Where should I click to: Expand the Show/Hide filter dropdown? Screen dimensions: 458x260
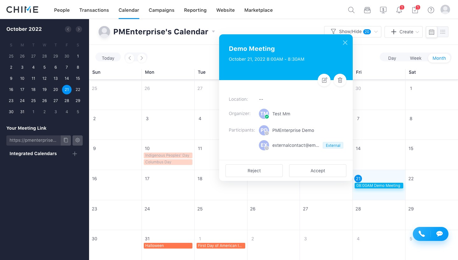tap(353, 32)
